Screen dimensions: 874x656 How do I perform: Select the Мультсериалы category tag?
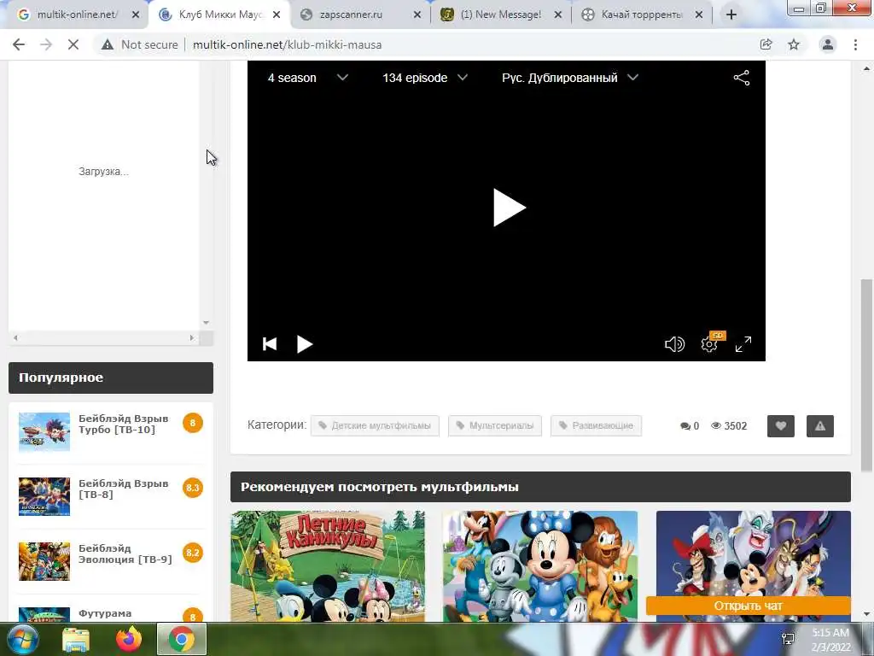point(495,425)
